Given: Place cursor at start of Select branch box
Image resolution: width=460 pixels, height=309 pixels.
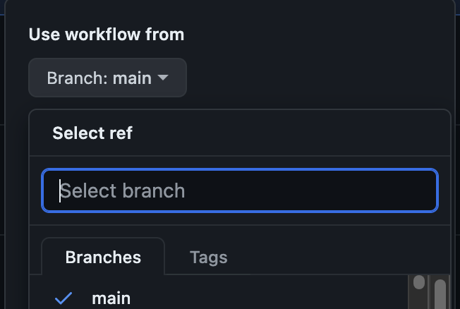Looking at the screenshot, I should (61, 190).
